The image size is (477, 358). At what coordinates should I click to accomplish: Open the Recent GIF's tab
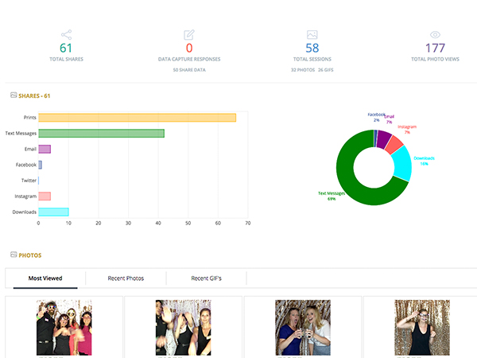[206, 278]
